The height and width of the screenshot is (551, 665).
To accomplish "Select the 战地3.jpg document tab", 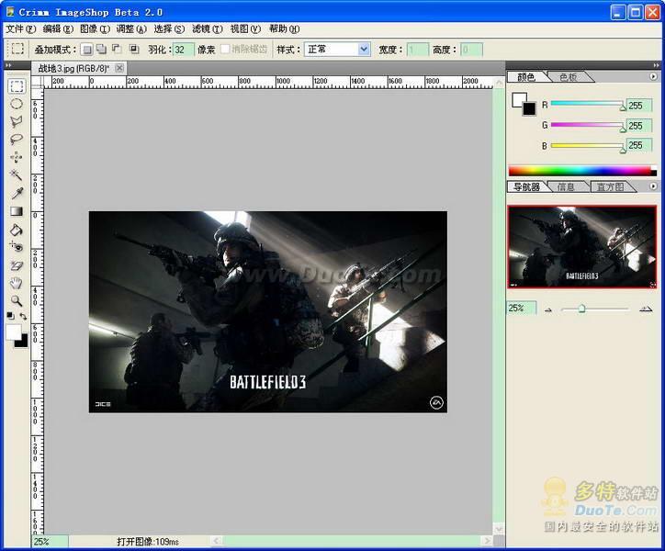I will pyautogui.click(x=73, y=68).
